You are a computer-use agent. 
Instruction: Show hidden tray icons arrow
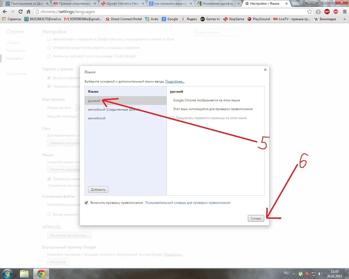coord(294,274)
